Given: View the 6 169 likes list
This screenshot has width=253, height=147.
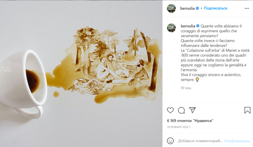Looking at the screenshot, I should pos(190,121).
